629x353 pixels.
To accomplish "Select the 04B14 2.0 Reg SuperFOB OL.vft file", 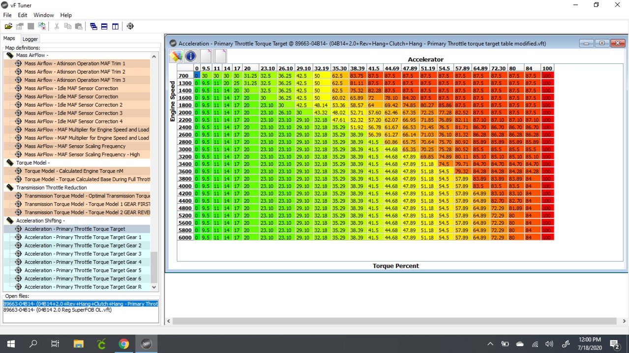I will [58, 310].
